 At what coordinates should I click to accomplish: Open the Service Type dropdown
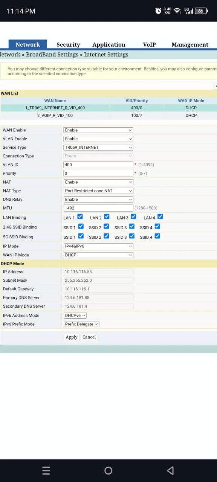click(x=98, y=148)
